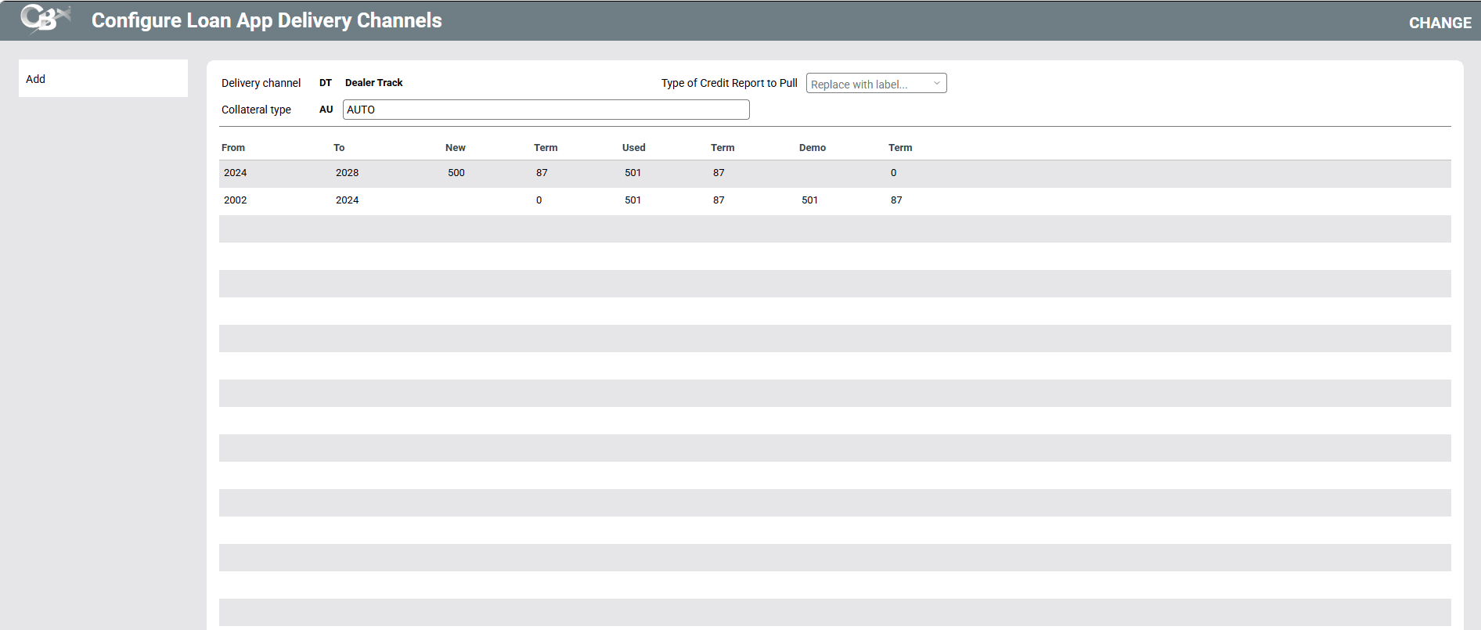Select the 2028 To cell in first row
The height and width of the screenshot is (630, 1481).
(348, 173)
